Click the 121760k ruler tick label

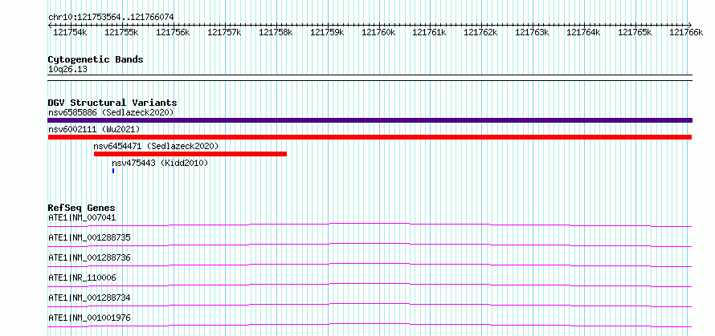coord(378,32)
